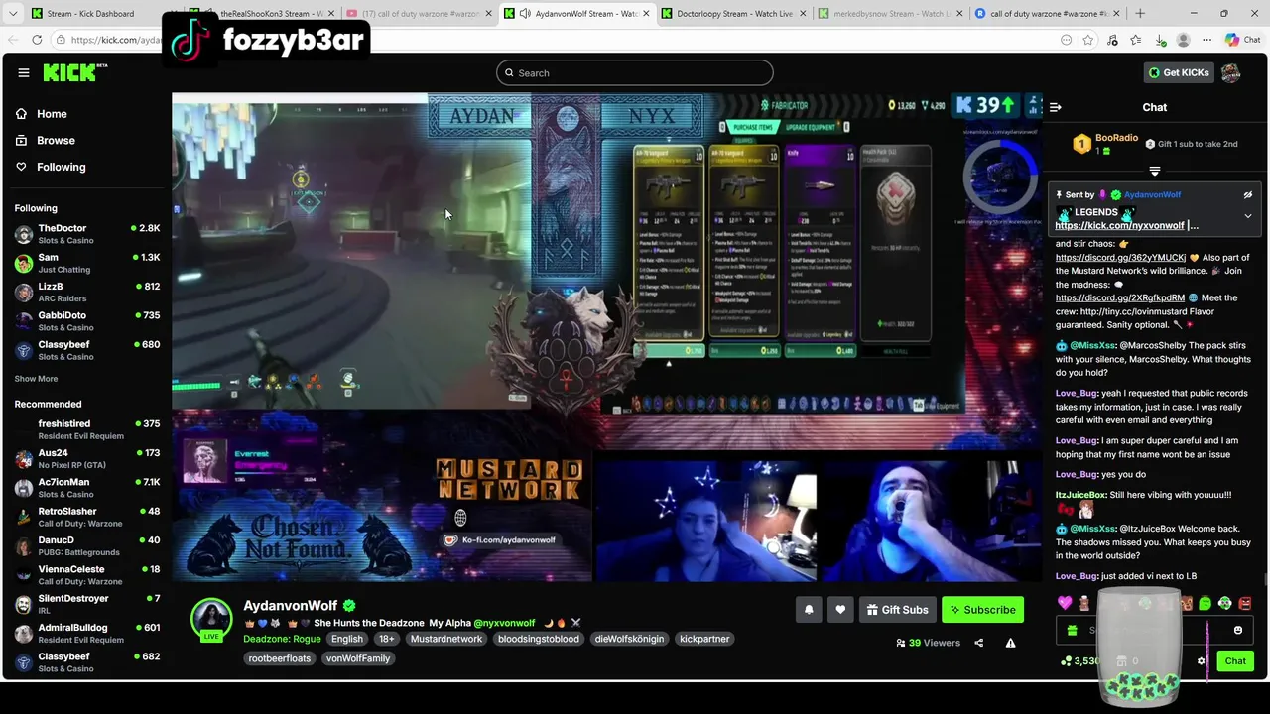The image size is (1270, 714).
Task: Expand following list with Show More
Action: coord(36,379)
